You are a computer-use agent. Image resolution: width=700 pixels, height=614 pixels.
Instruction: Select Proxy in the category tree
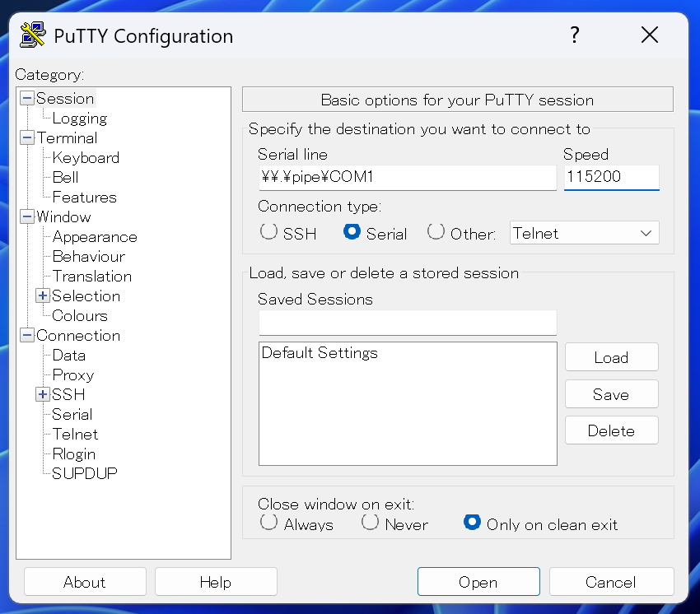[x=72, y=374]
